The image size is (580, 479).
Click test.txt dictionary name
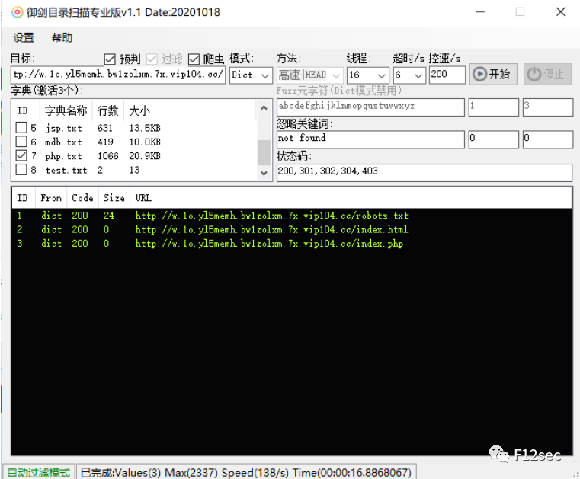coord(66,171)
